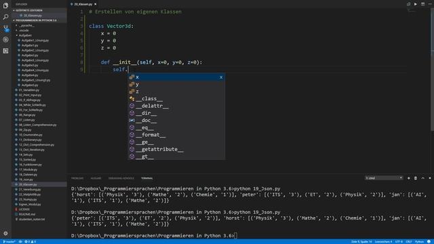Click the editor vertical scrollbar

pyautogui.click(x=432, y=69)
